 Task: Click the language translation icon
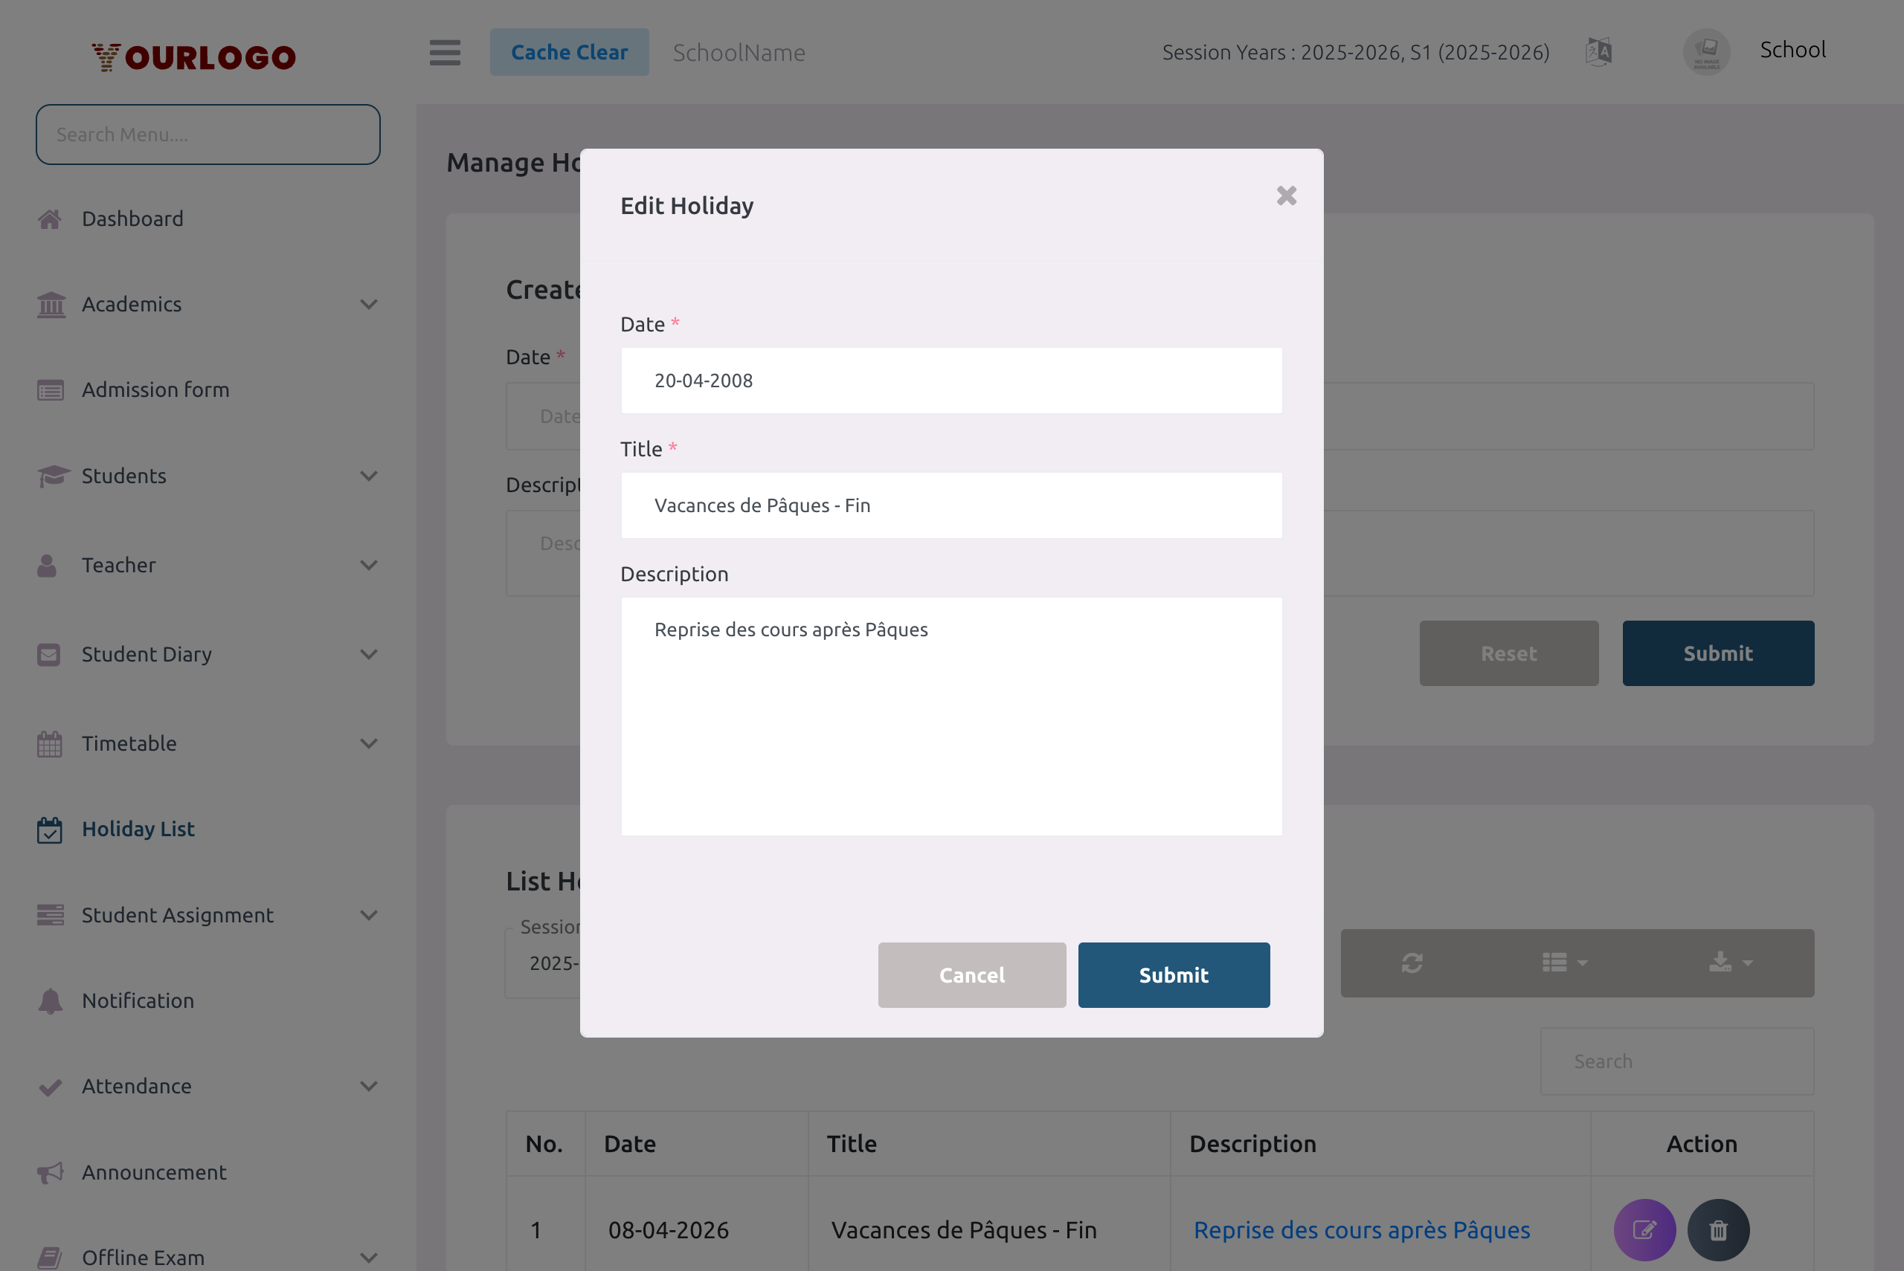1599,51
